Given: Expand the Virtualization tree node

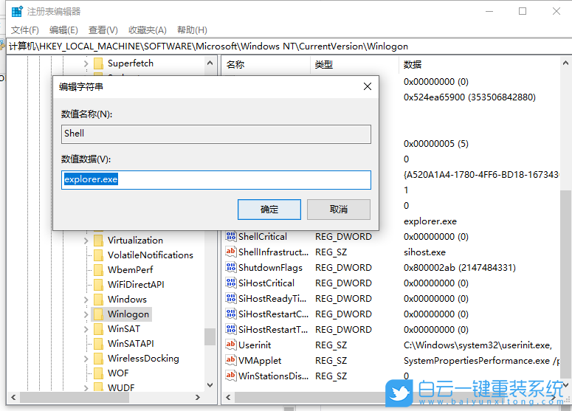Looking at the screenshot, I should point(86,241).
